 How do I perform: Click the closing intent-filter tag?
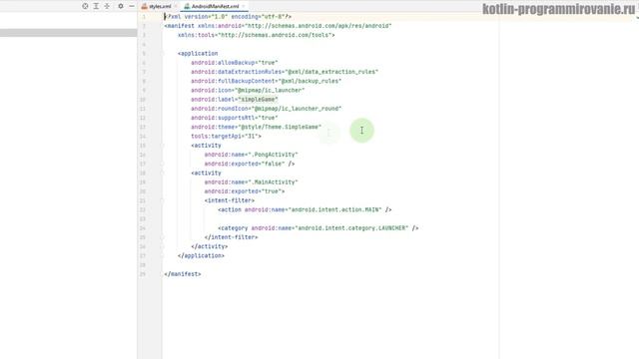coord(231,237)
